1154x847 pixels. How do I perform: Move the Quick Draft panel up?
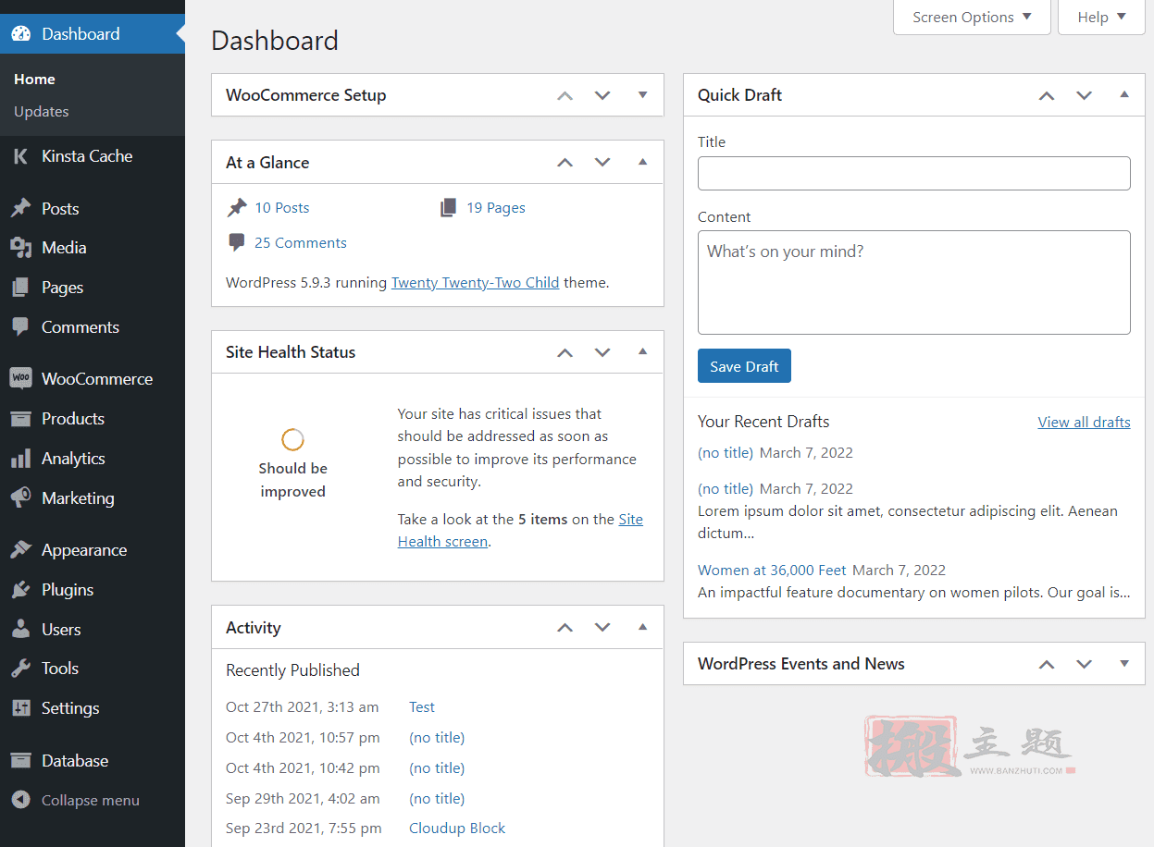click(1047, 95)
